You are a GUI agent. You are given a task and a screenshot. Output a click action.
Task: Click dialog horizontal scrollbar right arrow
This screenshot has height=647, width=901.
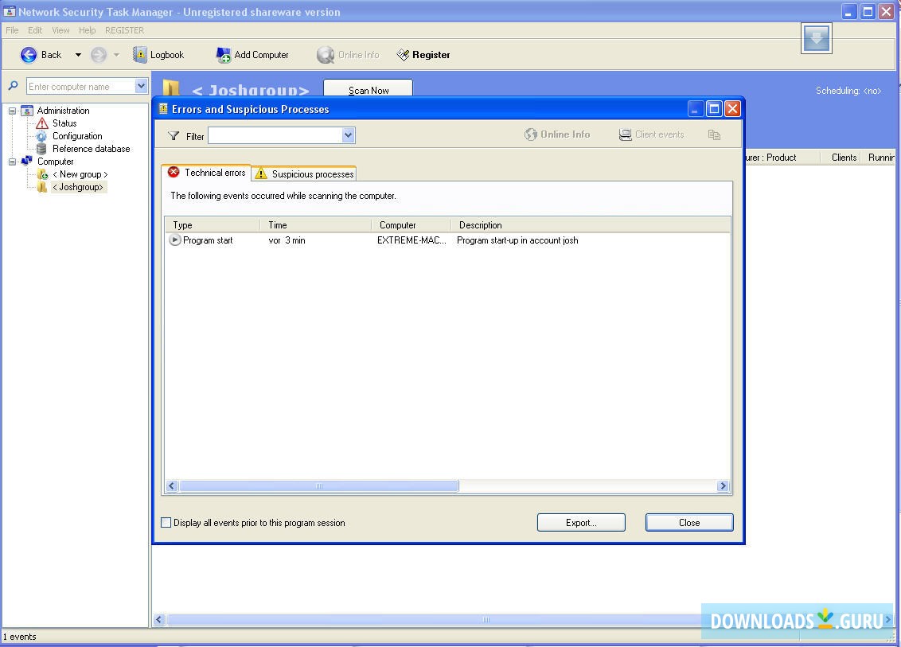[x=723, y=486]
